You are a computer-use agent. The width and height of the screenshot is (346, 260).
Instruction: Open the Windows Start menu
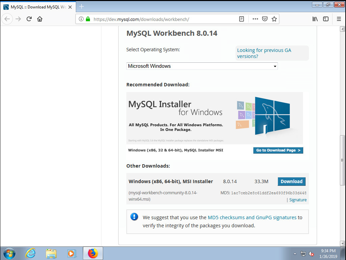(9, 253)
